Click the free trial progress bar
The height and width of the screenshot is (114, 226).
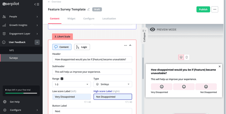[x=21, y=93]
